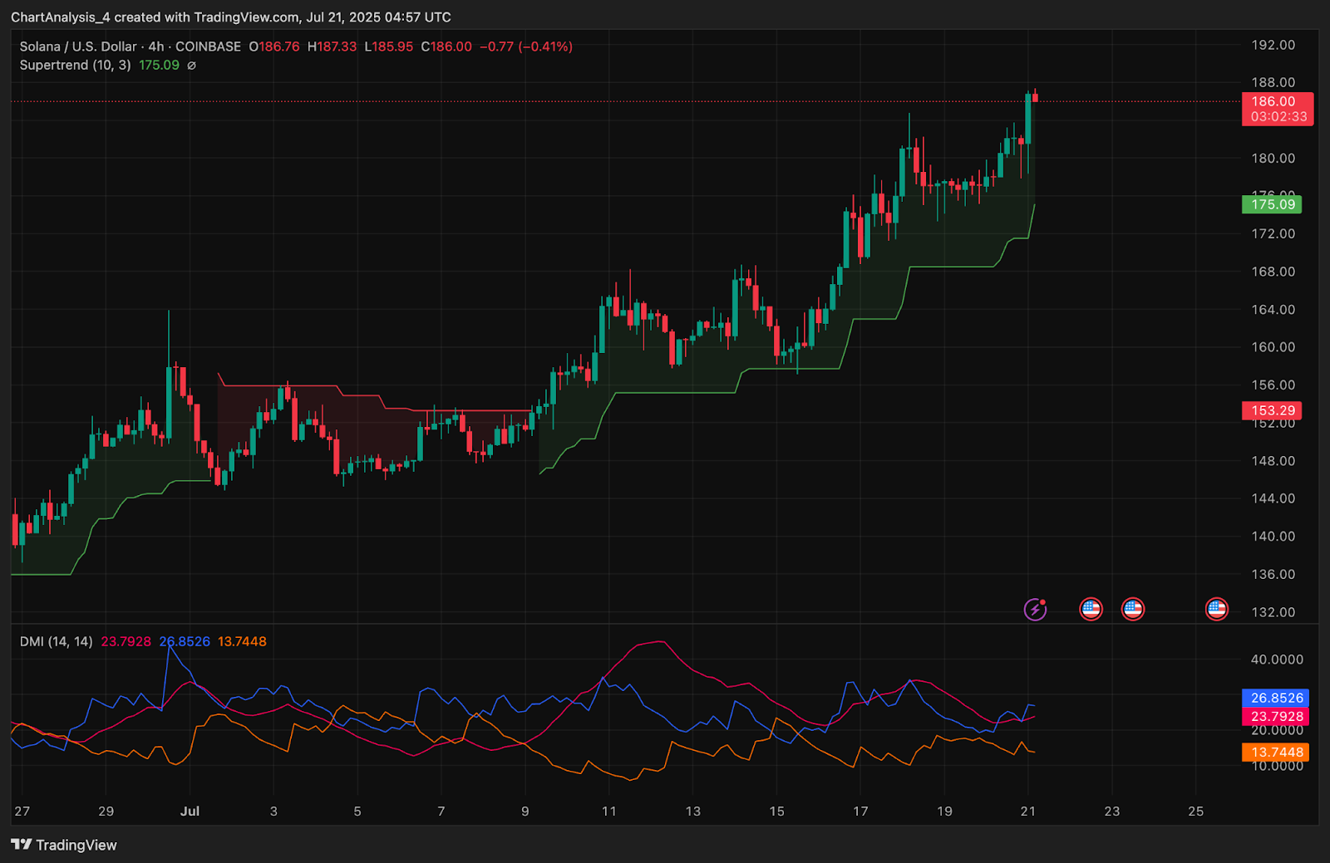Select the orange 13.7448 DMI axis label
The height and width of the screenshot is (863, 1330).
pyautogui.click(x=1276, y=753)
